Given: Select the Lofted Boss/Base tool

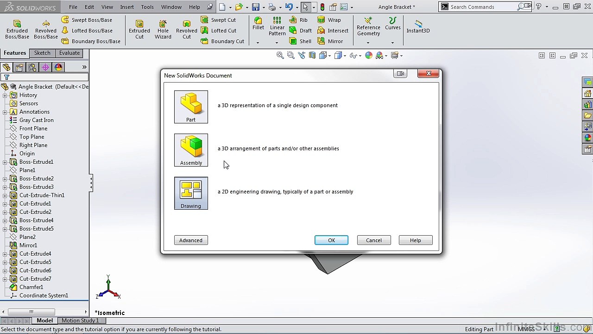Looking at the screenshot, I should (x=87, y=31).
